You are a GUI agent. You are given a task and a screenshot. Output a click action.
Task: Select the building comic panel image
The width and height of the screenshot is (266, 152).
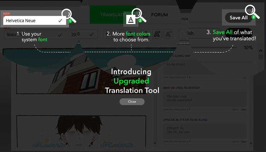(x=81, y=71)
